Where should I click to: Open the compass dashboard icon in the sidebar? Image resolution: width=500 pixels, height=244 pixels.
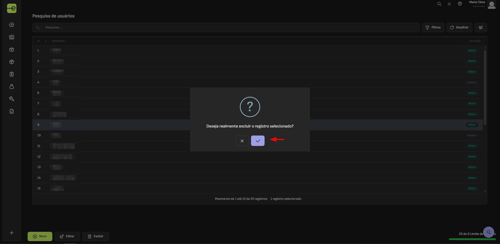pyautogui.click(x=12, y=25)
